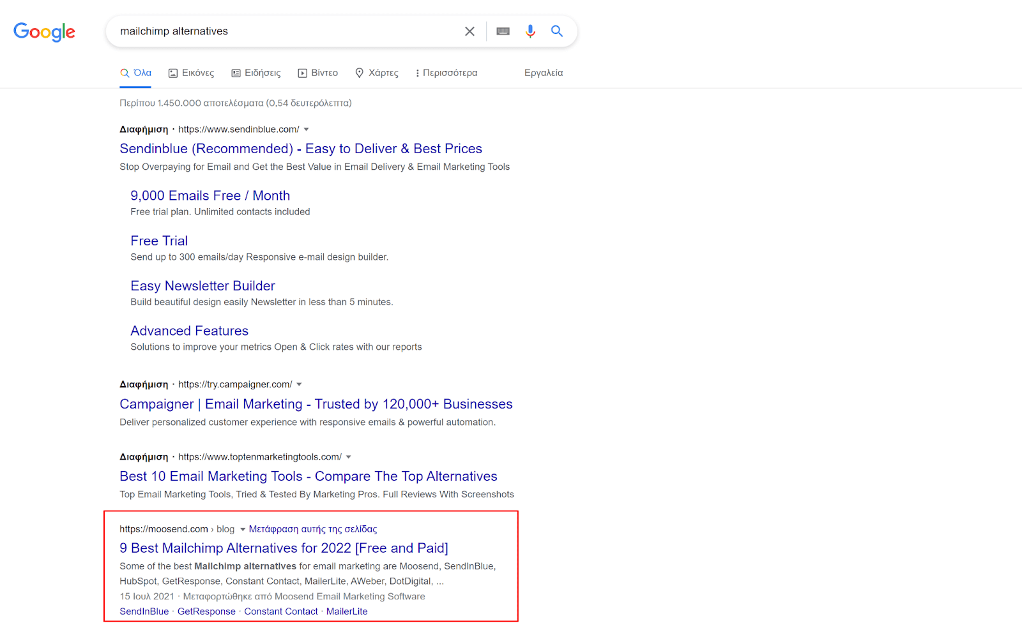1022x630 pixels.
Task: Expand the moosend.com result dropdown arrow
Action: (x=243, y=529)
